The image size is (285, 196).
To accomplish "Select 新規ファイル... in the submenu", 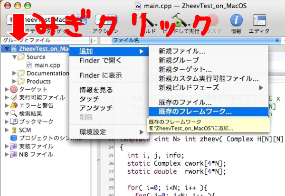I will tap(209, 51).
